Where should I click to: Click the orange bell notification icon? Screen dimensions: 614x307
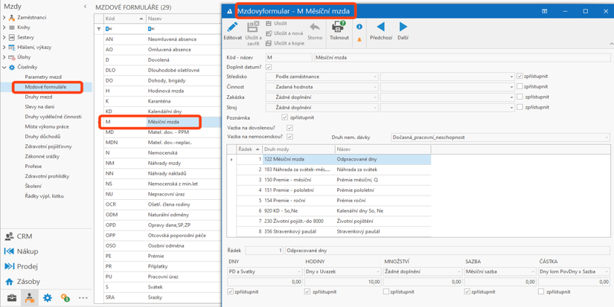359,40
